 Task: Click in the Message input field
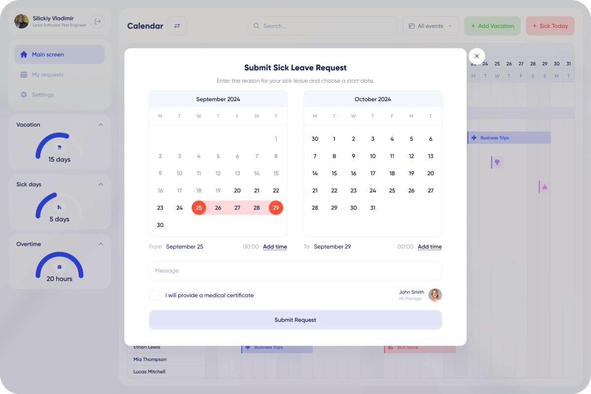point(295,271)
